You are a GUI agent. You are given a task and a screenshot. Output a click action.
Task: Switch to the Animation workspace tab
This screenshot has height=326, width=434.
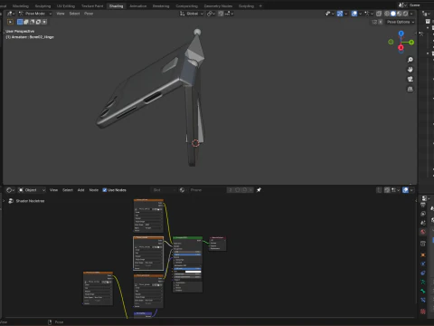tap(137, 6)
